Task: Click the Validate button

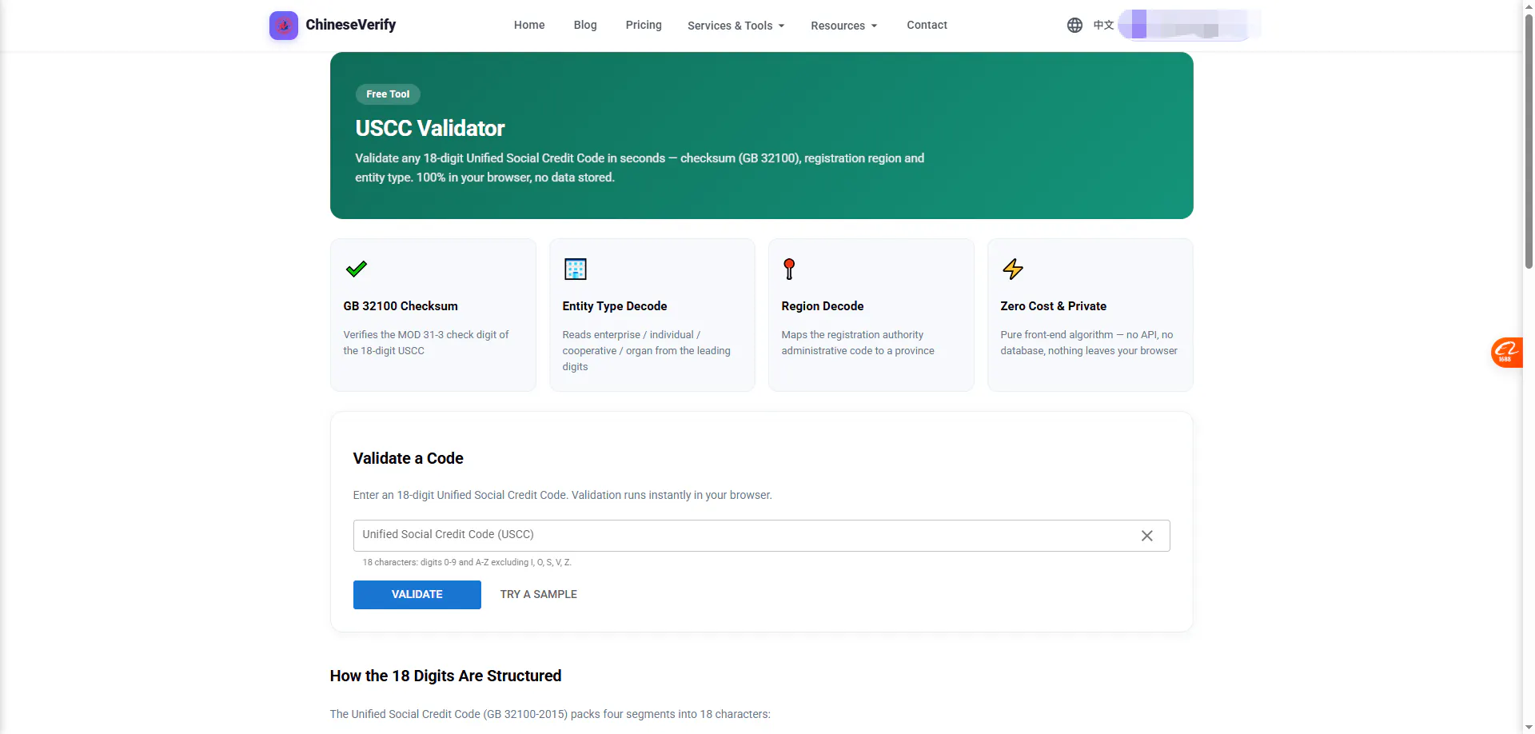Action: 417,595
